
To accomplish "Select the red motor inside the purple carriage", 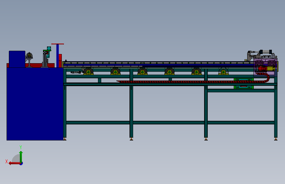I will pos(262,69).
